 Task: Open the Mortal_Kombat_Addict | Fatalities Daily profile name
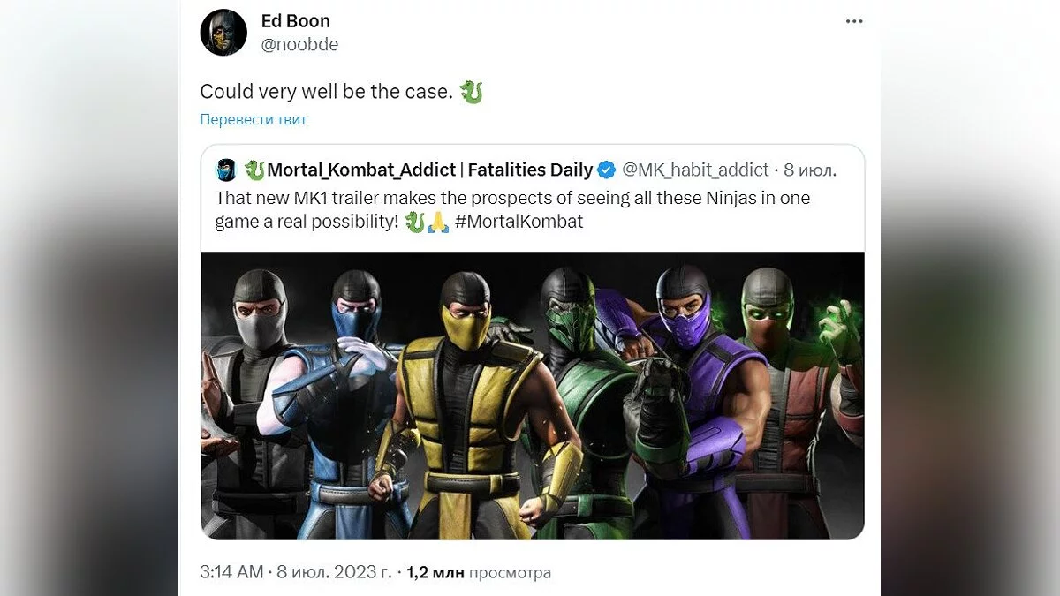(x=429, y=170)
